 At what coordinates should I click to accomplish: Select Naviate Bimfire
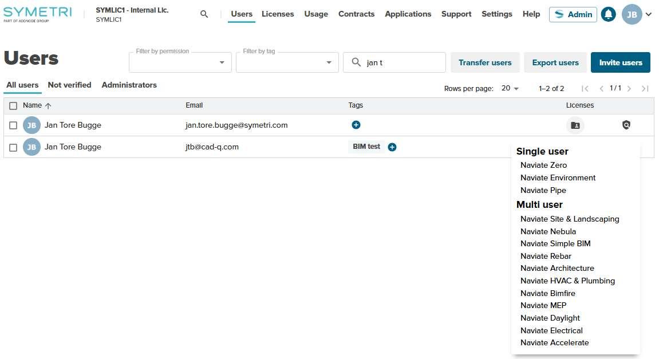point(547,293)
